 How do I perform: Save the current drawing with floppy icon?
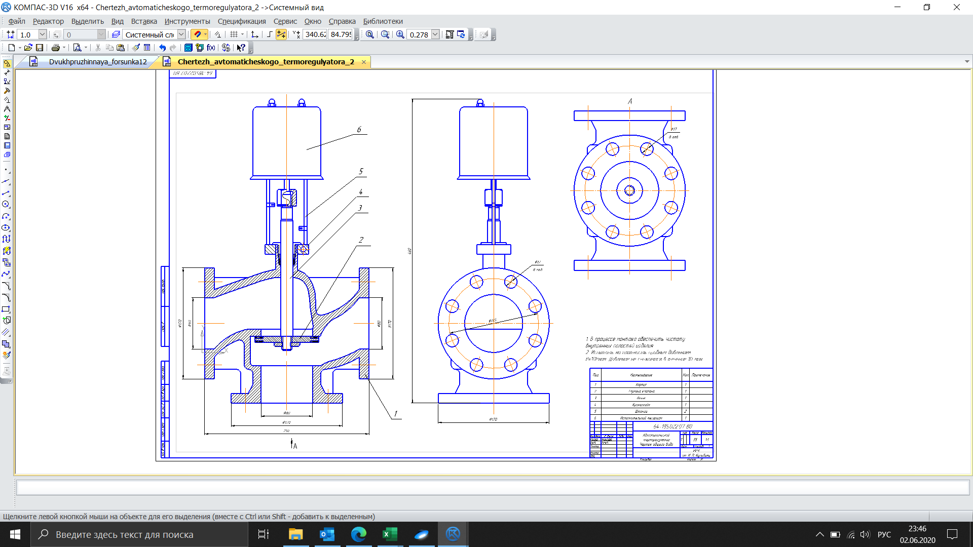(40, 48)
